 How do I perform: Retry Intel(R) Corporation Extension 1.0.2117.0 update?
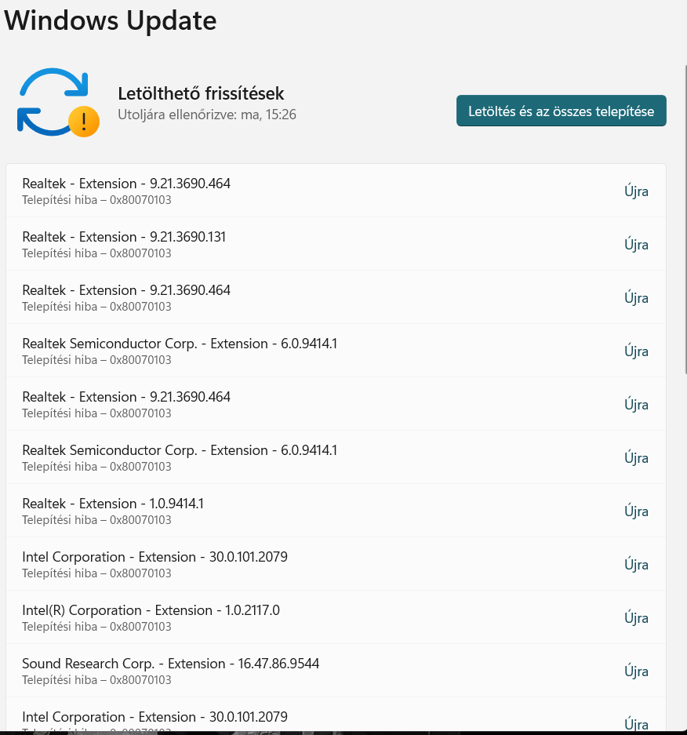(636, 618)
